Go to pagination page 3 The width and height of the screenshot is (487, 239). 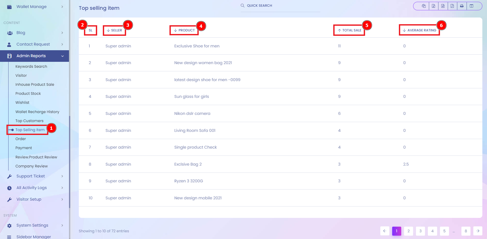420,231
